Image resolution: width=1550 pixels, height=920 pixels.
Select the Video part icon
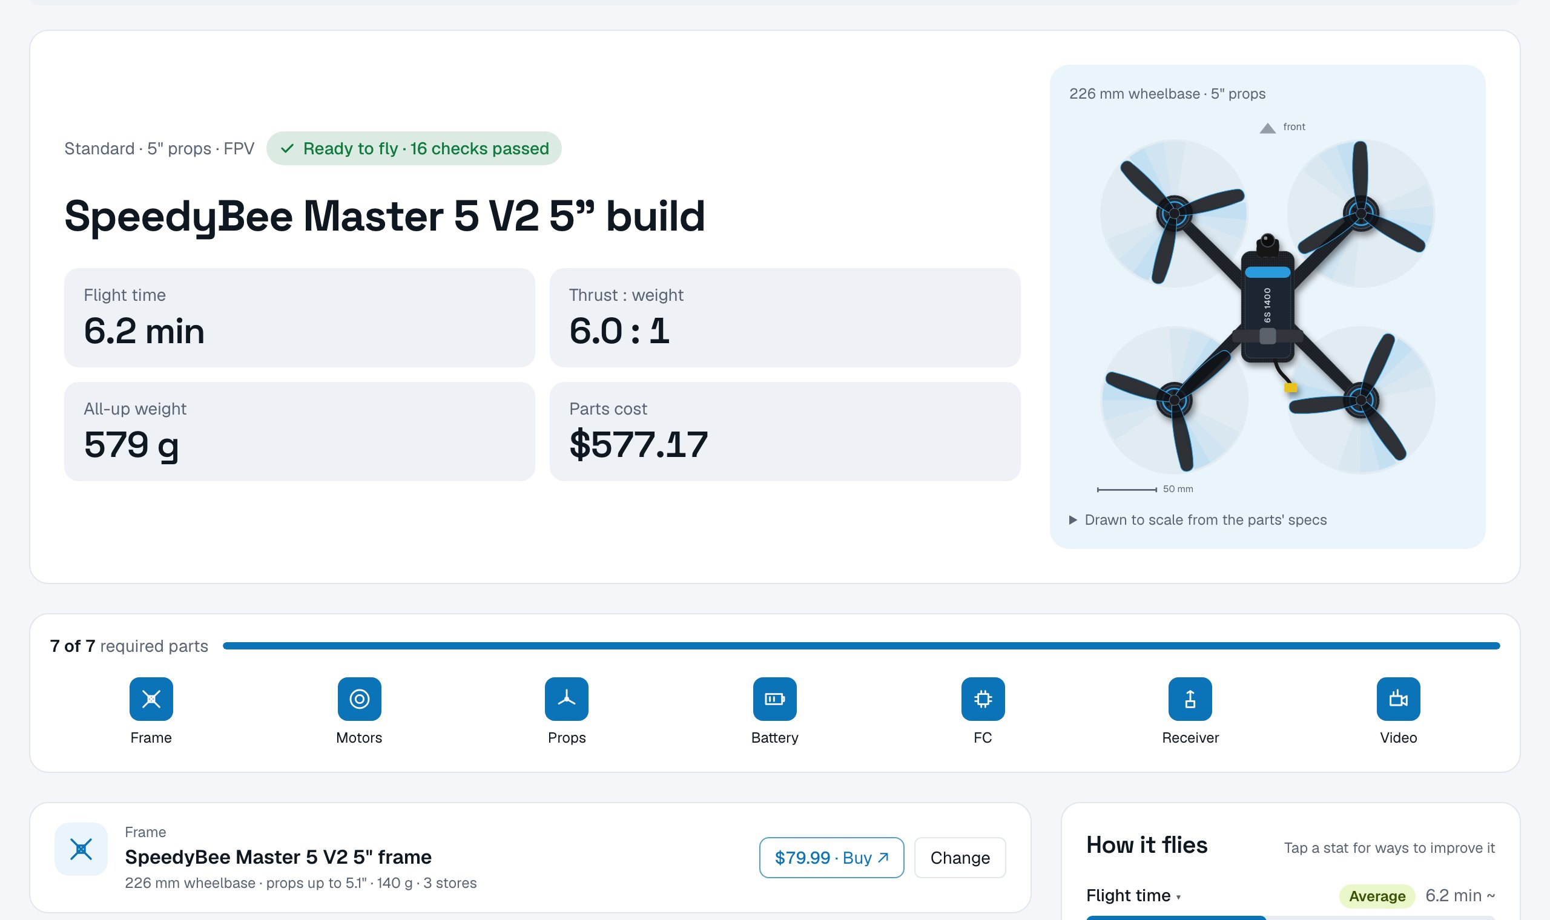(1398, 698)
